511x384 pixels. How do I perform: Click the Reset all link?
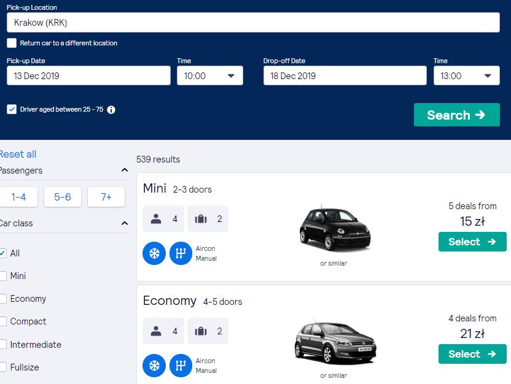(18, 154)
